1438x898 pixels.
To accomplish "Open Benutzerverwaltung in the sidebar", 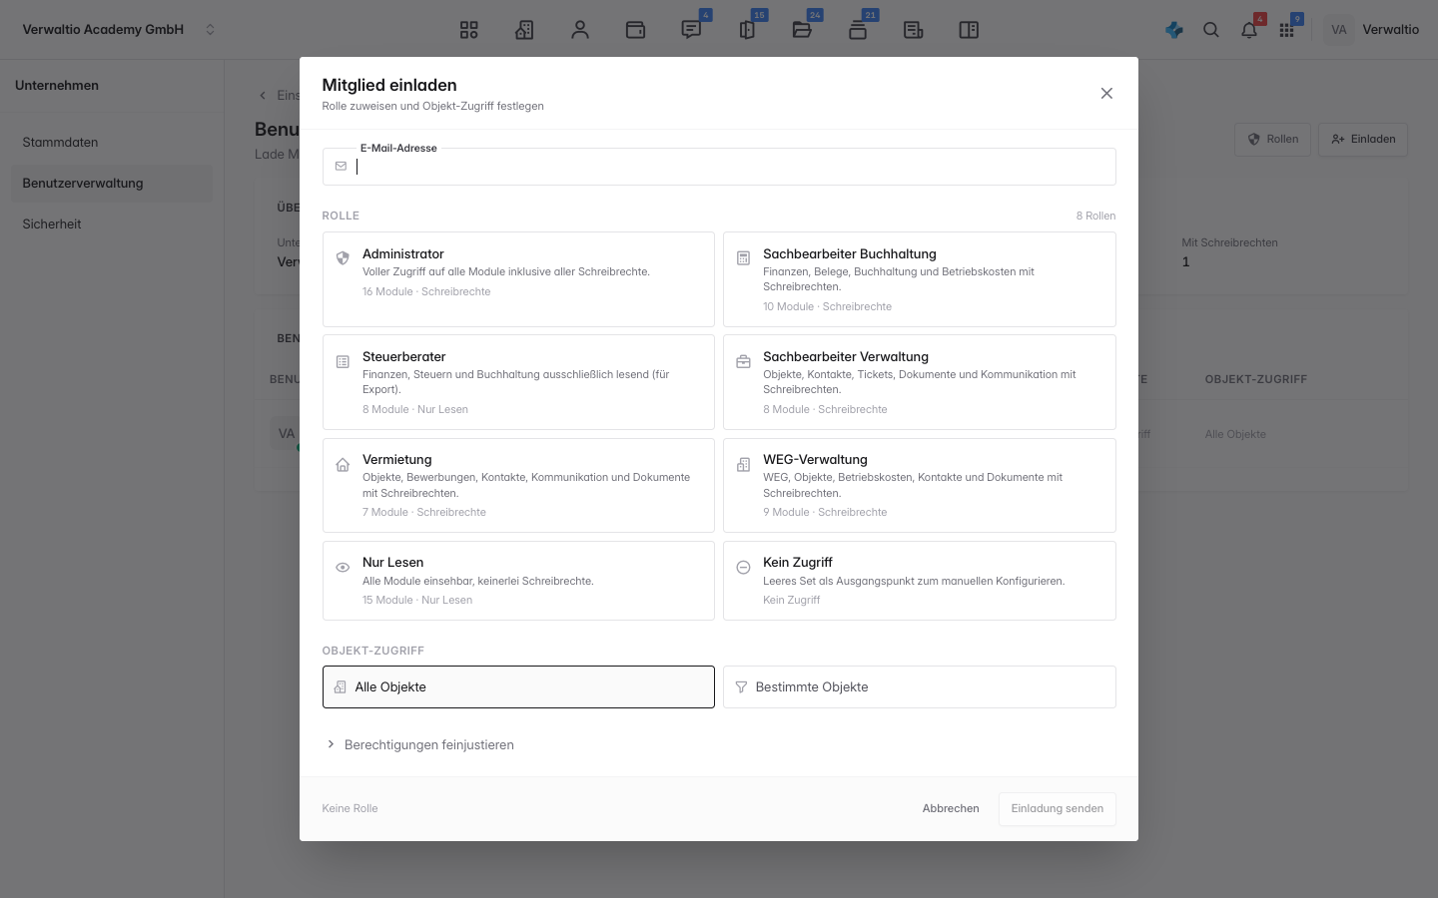I will [112, 184].
